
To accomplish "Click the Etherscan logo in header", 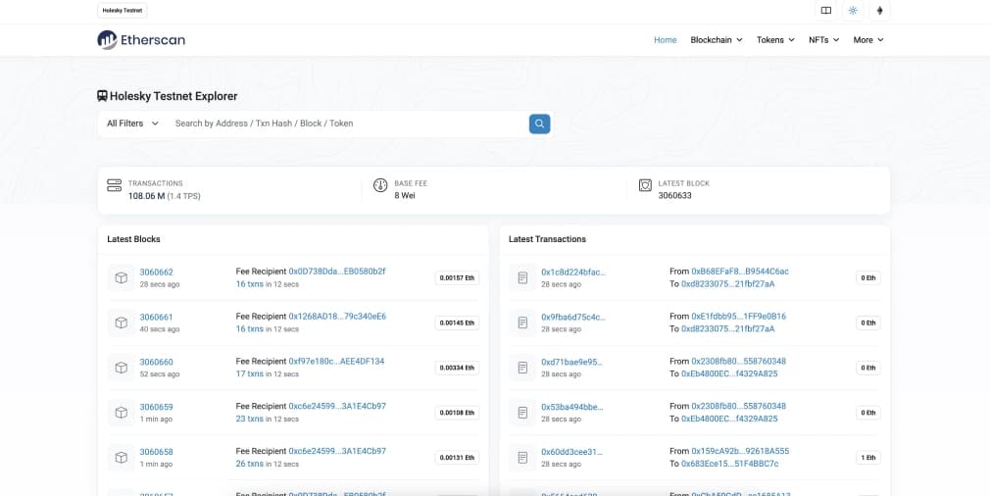I will pyautogui.click(x=141, y=40).
